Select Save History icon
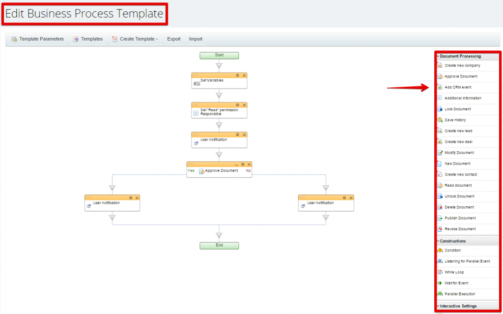 (x=440, y=120)
